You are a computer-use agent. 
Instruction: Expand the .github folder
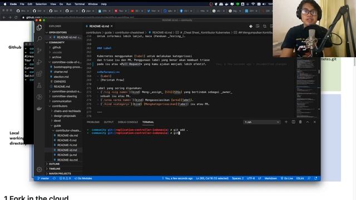click(x=57, y=47)
